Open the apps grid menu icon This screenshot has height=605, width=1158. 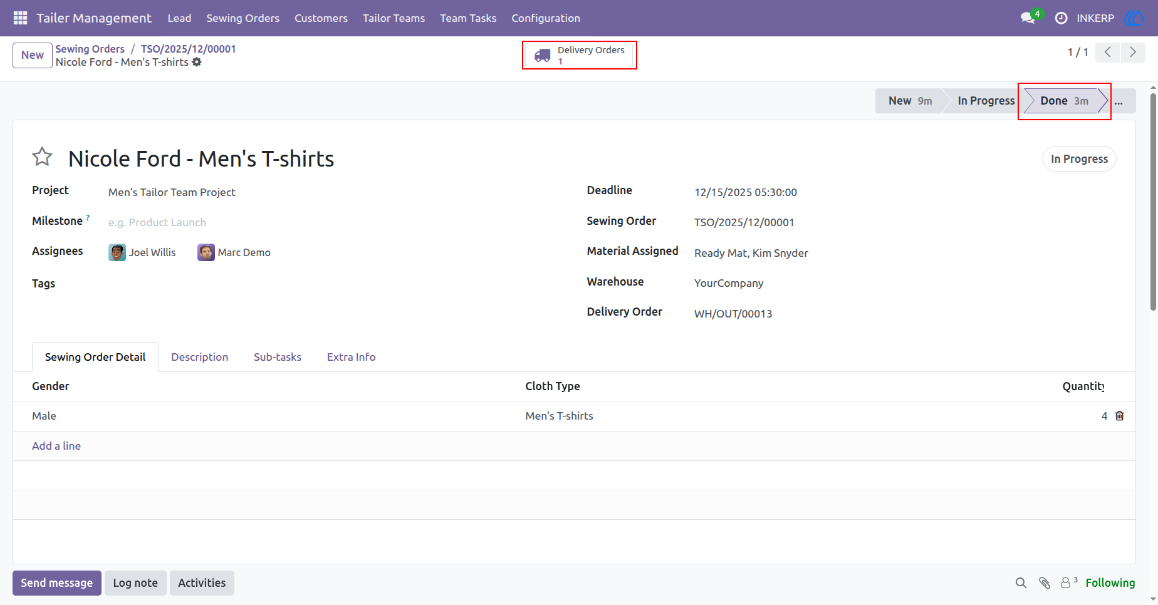(x=20, y=18)
